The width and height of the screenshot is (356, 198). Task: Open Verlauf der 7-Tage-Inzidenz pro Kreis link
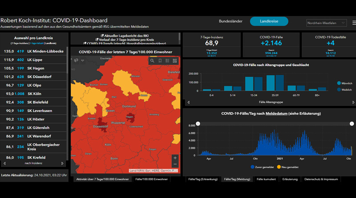(x=125, y=40)
